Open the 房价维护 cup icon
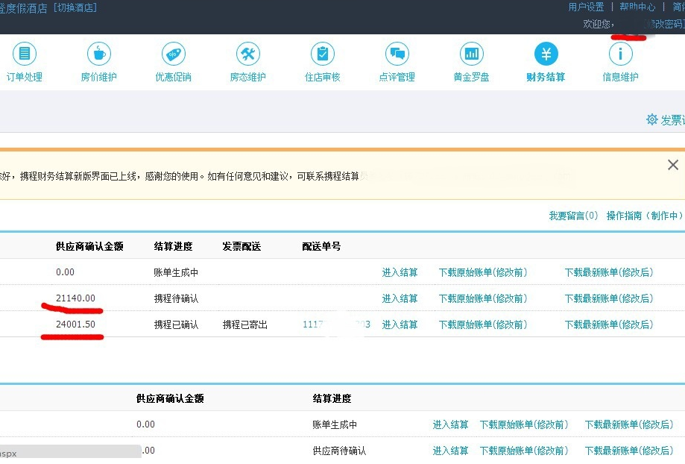 click(99, 54)
